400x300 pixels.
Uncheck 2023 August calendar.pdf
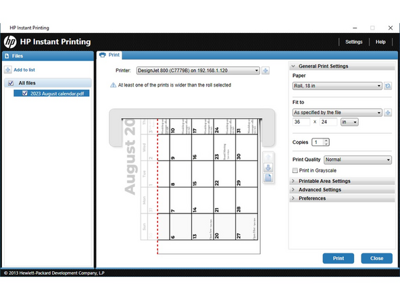25,93
